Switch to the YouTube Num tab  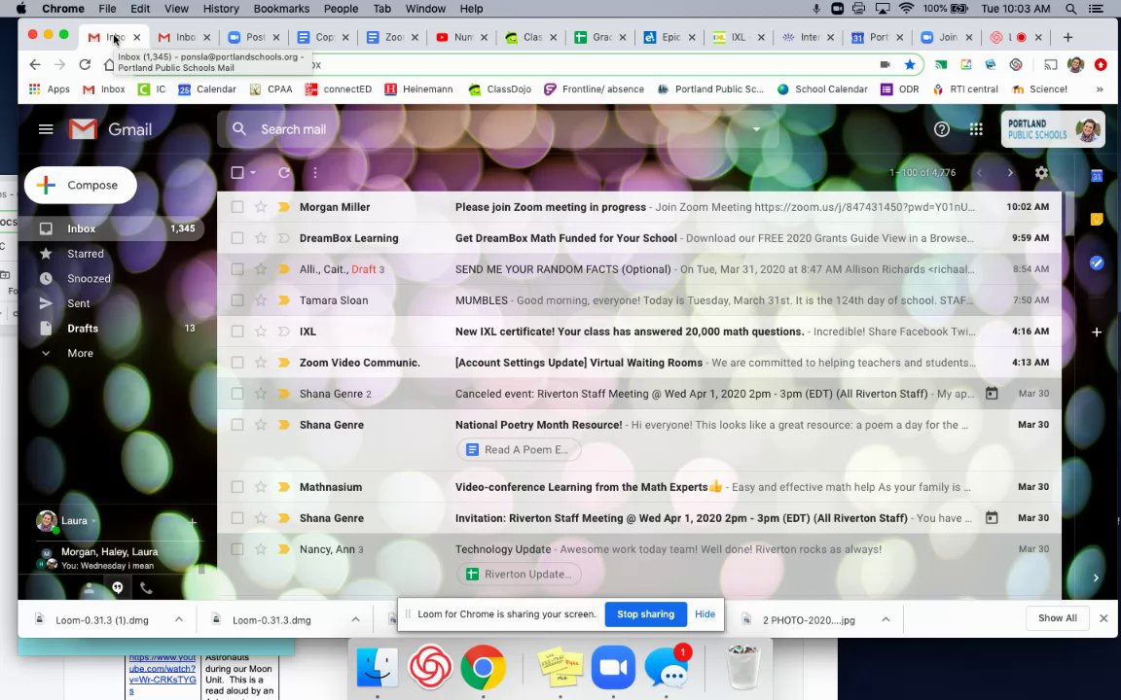tap(461, 37)
